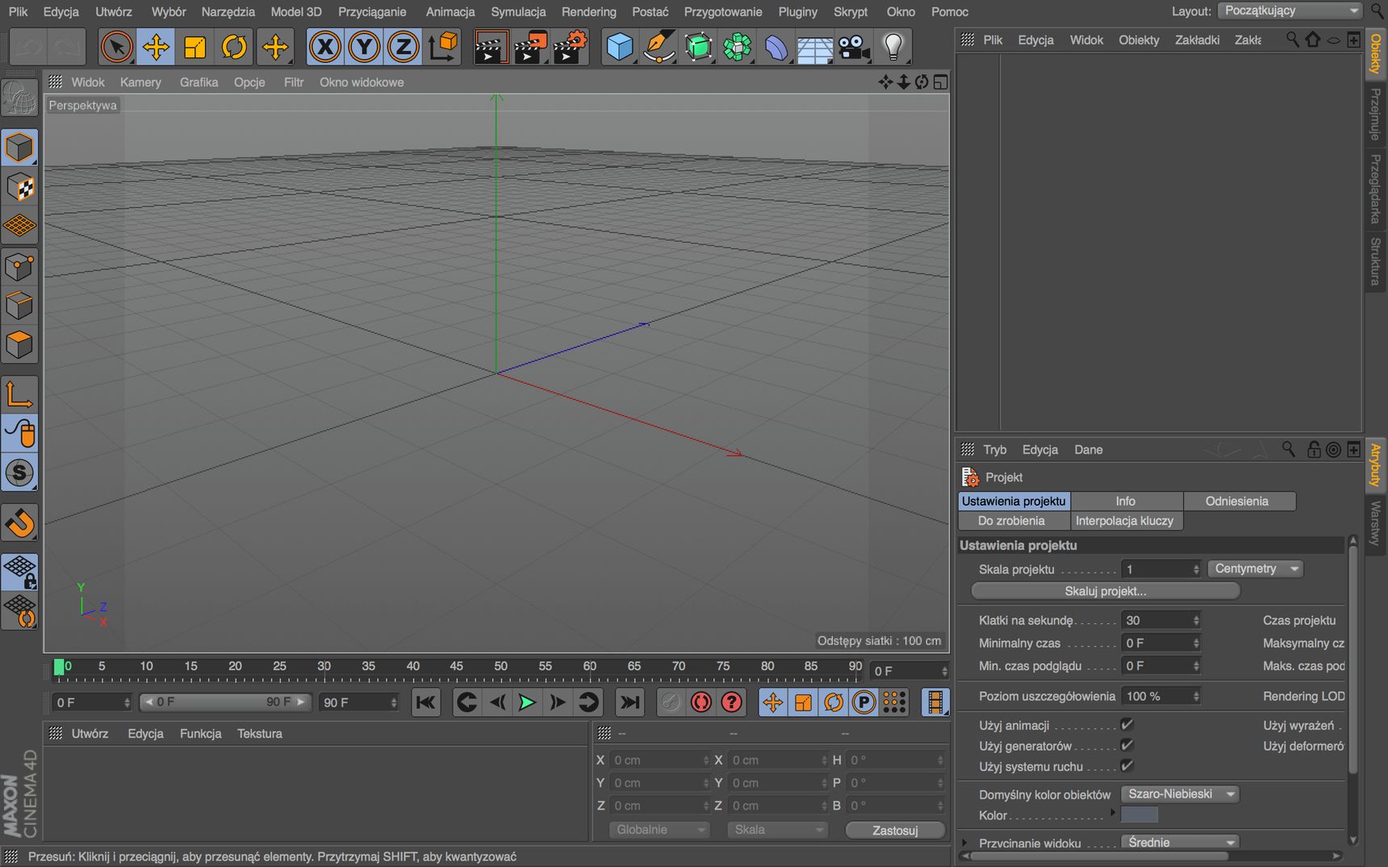Toggle lock icon in attributes panel
Viewport: 1388px width, 867px height.
point(1314,450)
